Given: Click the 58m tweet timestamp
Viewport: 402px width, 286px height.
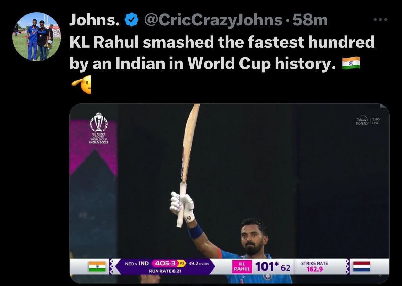Looking at the screenshot, I should [x=309, y=21].
